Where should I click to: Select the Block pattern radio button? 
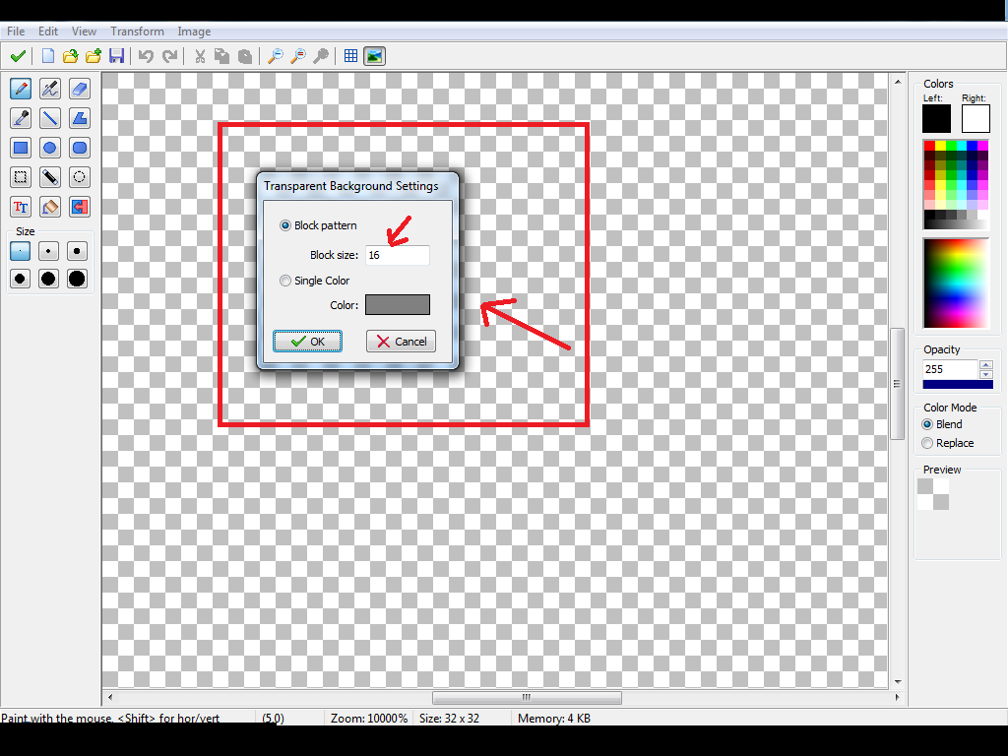coord(286,225)
